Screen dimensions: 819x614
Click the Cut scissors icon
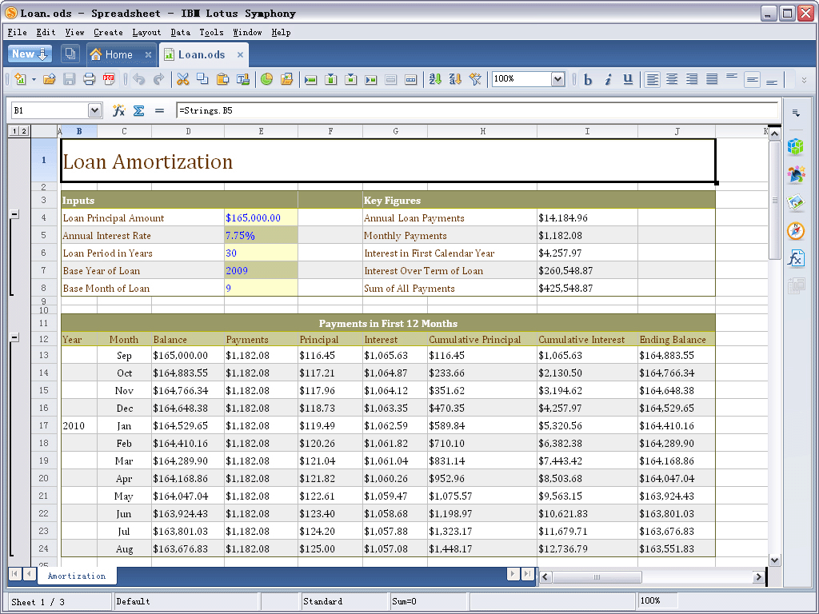click(185, 79)
